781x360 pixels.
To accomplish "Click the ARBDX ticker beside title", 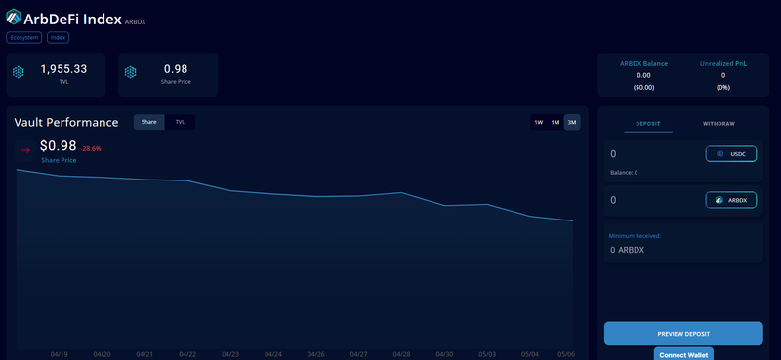I will (136, 22).
